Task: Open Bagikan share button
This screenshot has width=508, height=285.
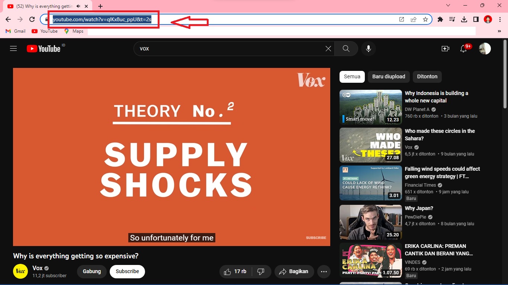Action: (294, 272)
